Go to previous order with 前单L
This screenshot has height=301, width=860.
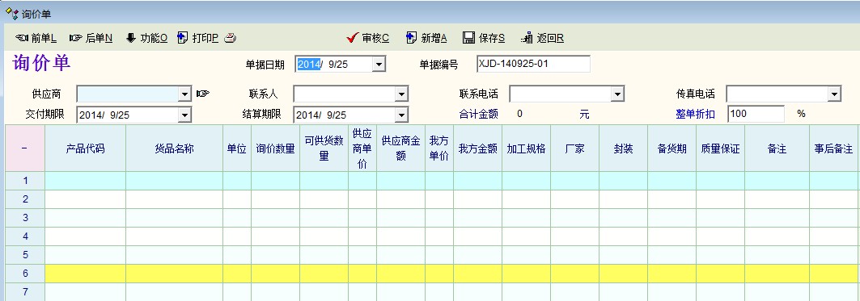tap(36, 38)
